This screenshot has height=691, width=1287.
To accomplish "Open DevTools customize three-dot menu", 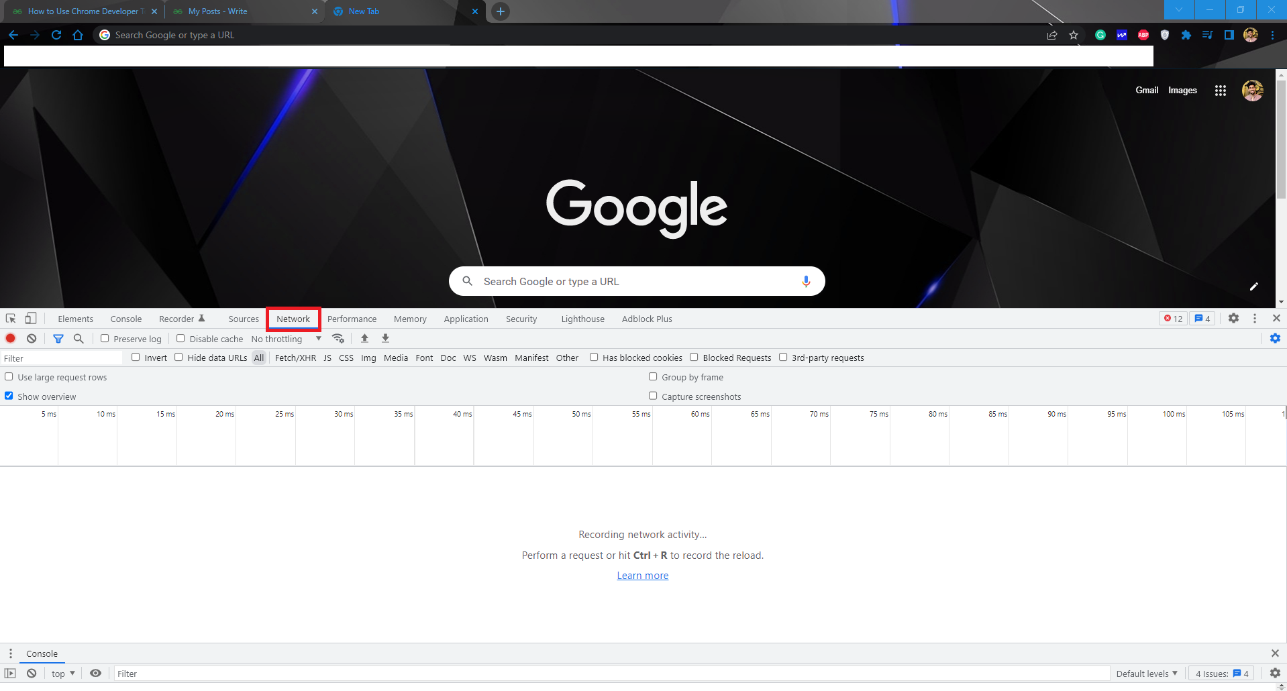I will pos(1255,319).
